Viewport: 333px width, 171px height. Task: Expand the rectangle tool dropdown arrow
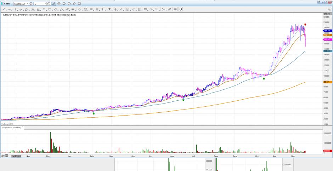tap(52, 10)
